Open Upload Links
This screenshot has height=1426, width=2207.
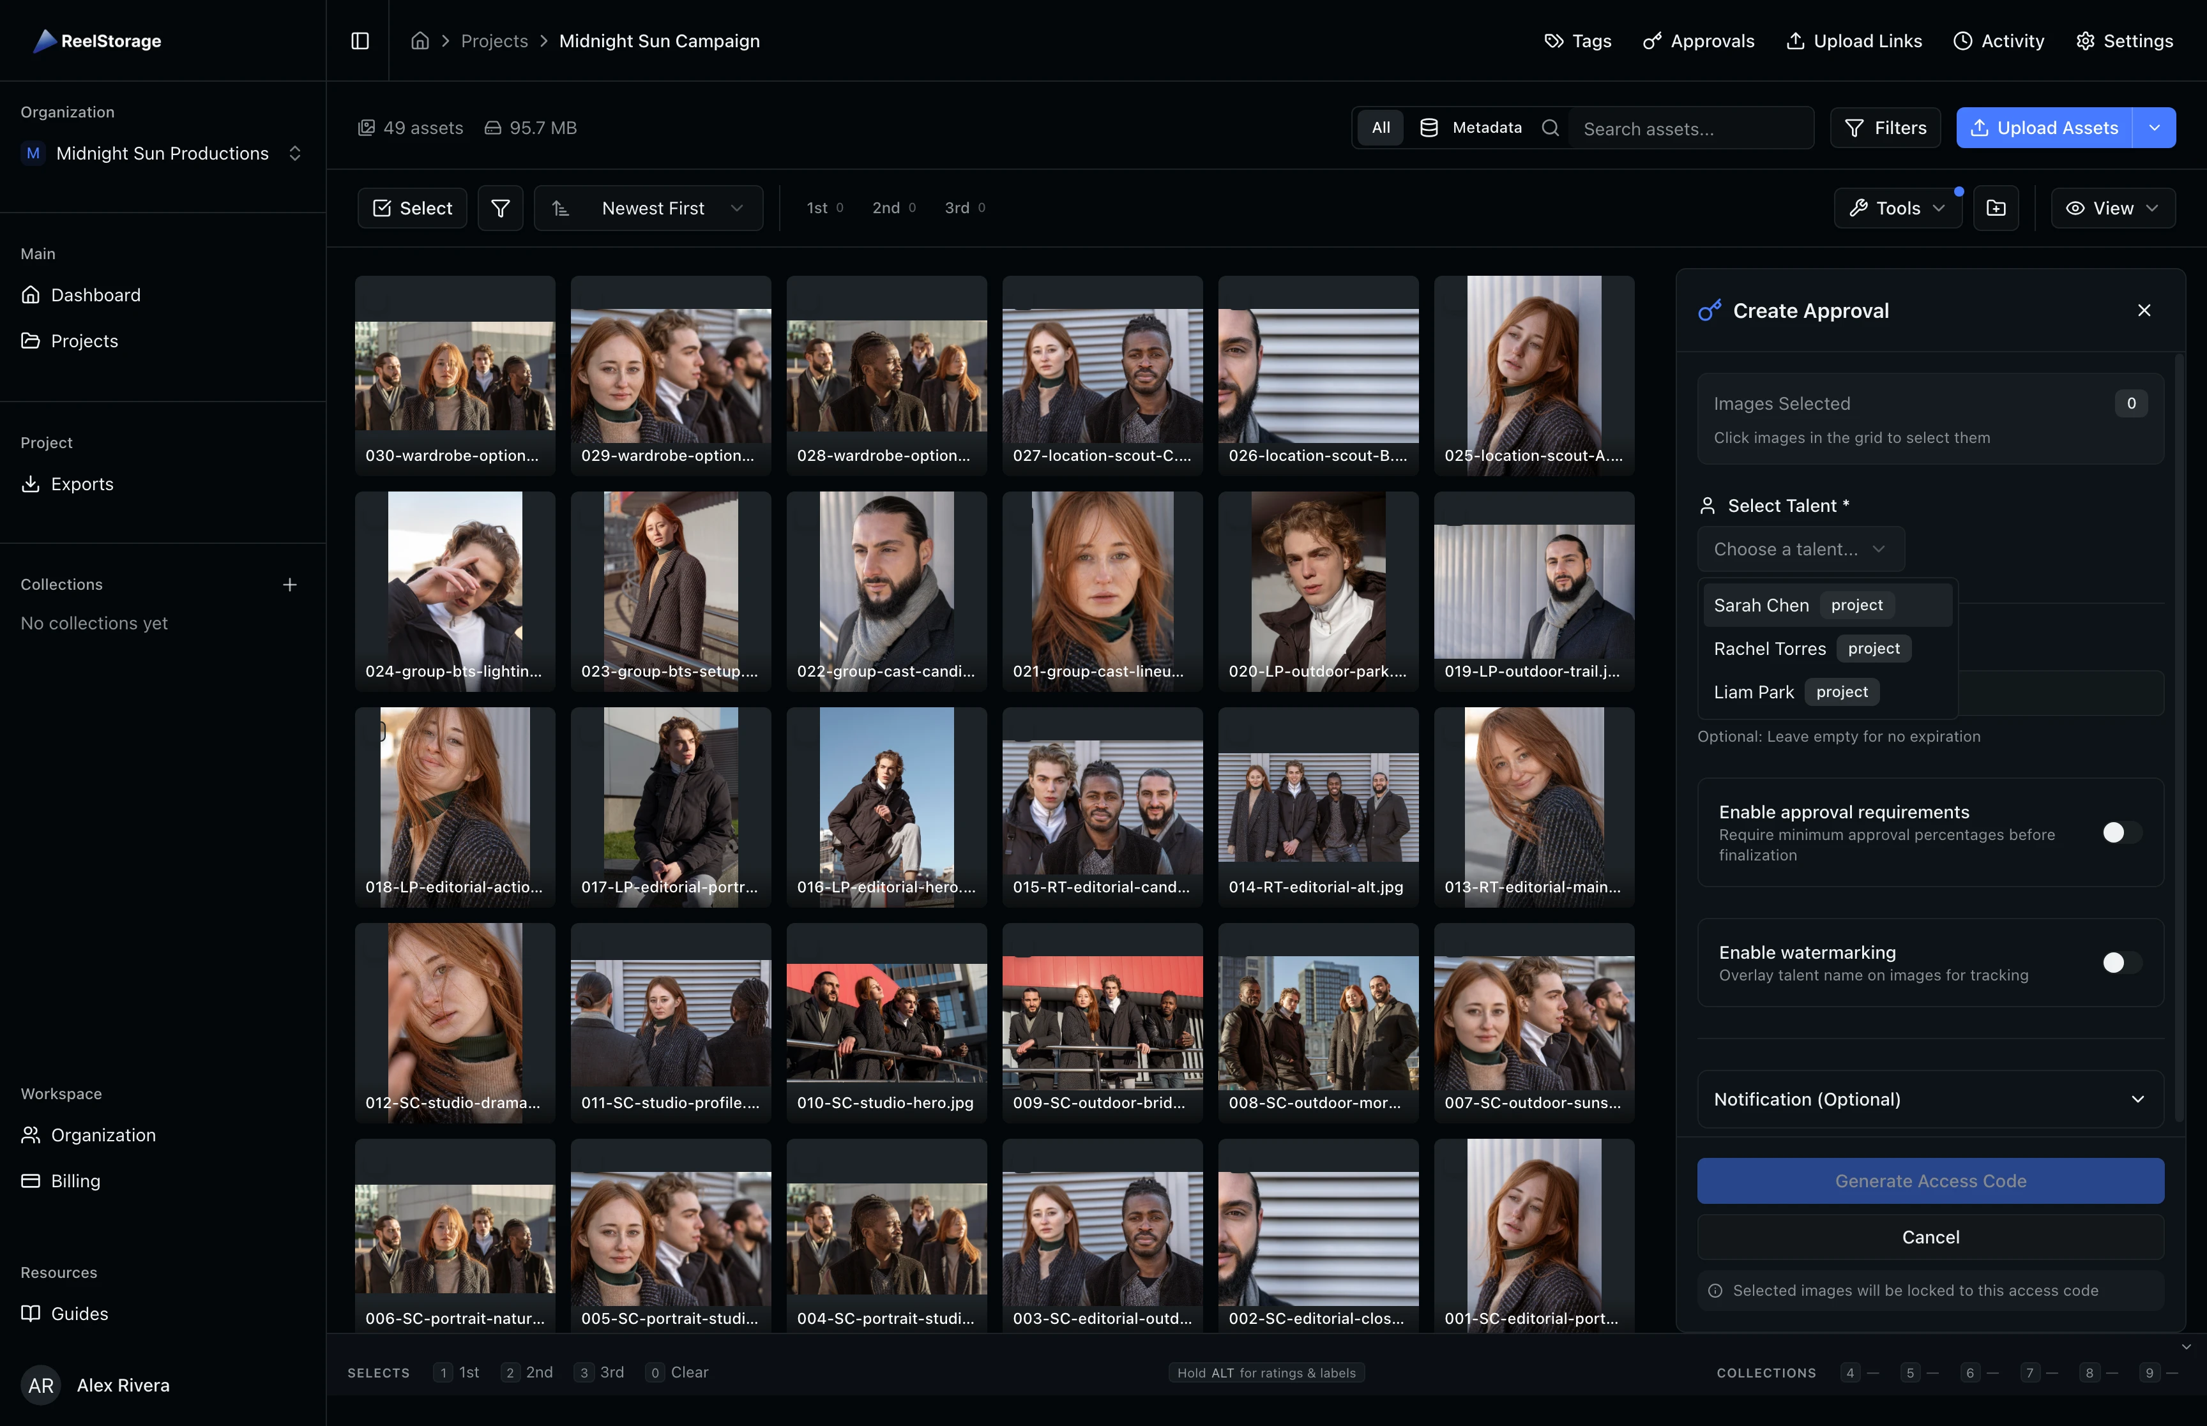(x=1853, y=41)
